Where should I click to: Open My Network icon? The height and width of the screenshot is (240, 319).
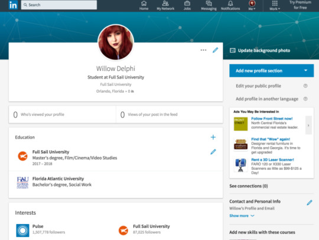pos(165,5)
